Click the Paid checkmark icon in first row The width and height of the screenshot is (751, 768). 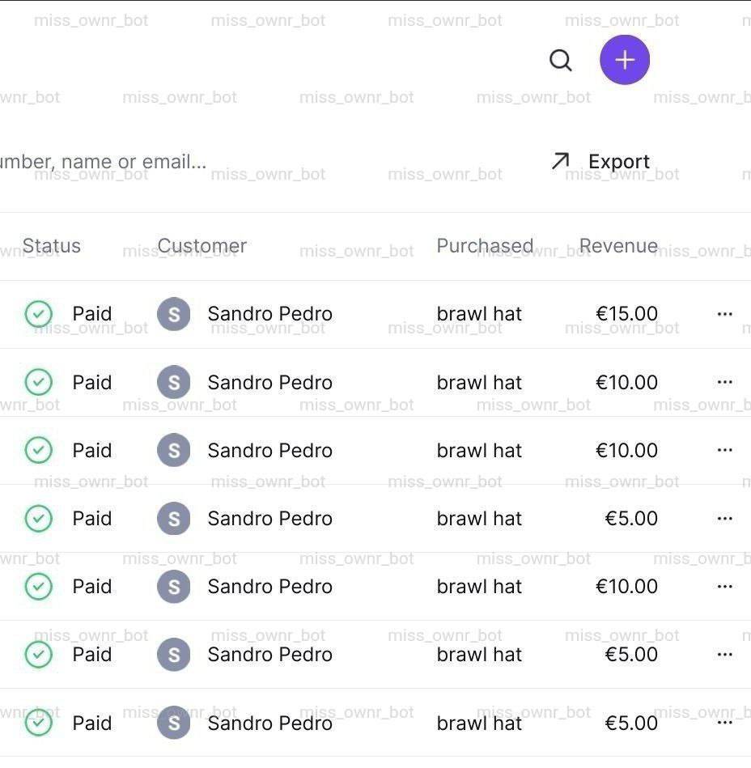coord(38,314)
